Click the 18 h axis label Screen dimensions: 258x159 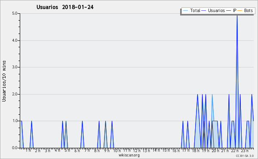(x=196, y=150)
